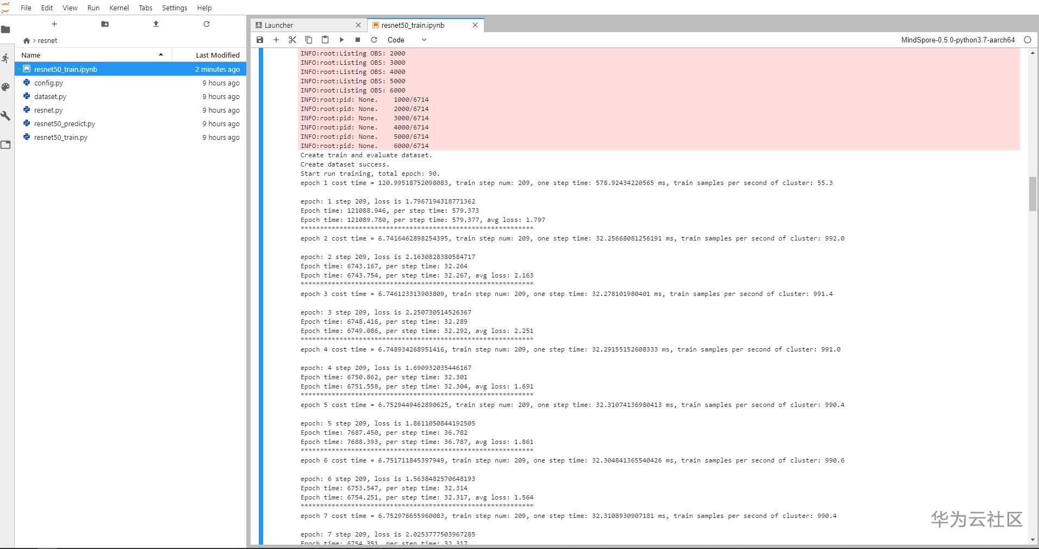Click the '6000/6714' pid log line
Viewport: 1039px width, 549px height.
[364, 146]
